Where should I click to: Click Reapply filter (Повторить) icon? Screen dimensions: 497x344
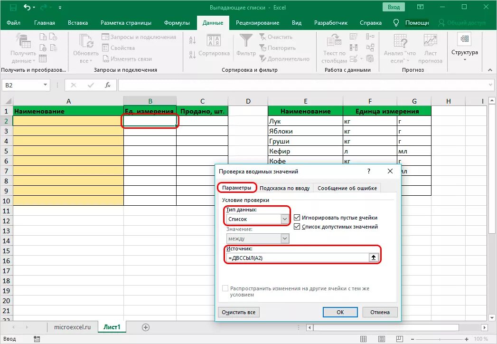tap(263, 48)
